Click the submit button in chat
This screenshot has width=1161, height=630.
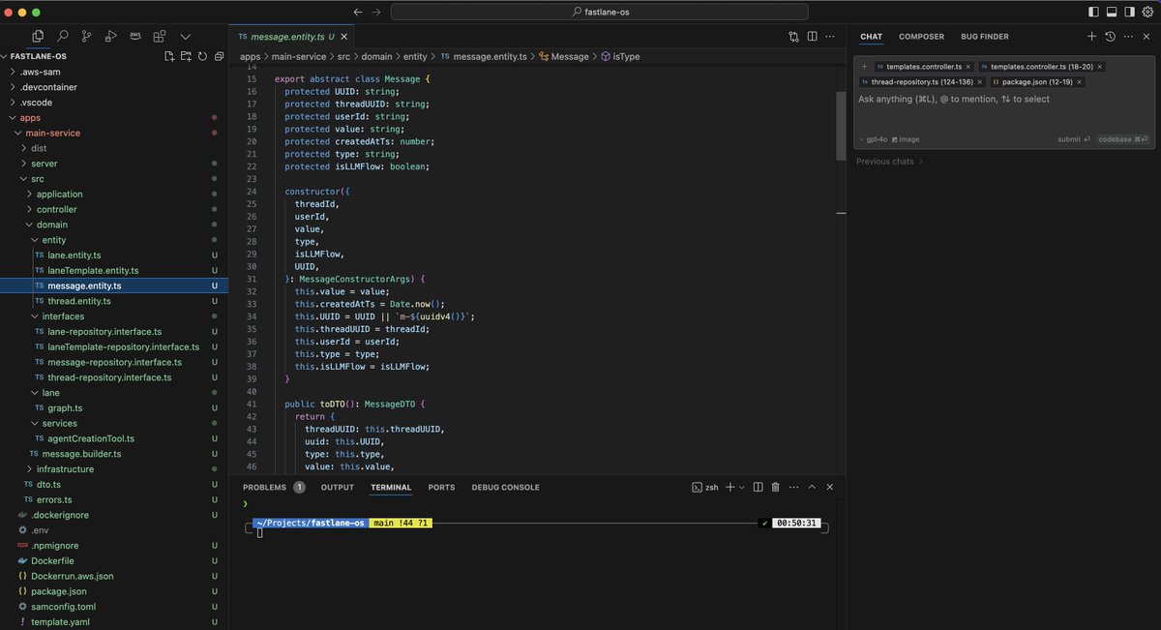1073,139
